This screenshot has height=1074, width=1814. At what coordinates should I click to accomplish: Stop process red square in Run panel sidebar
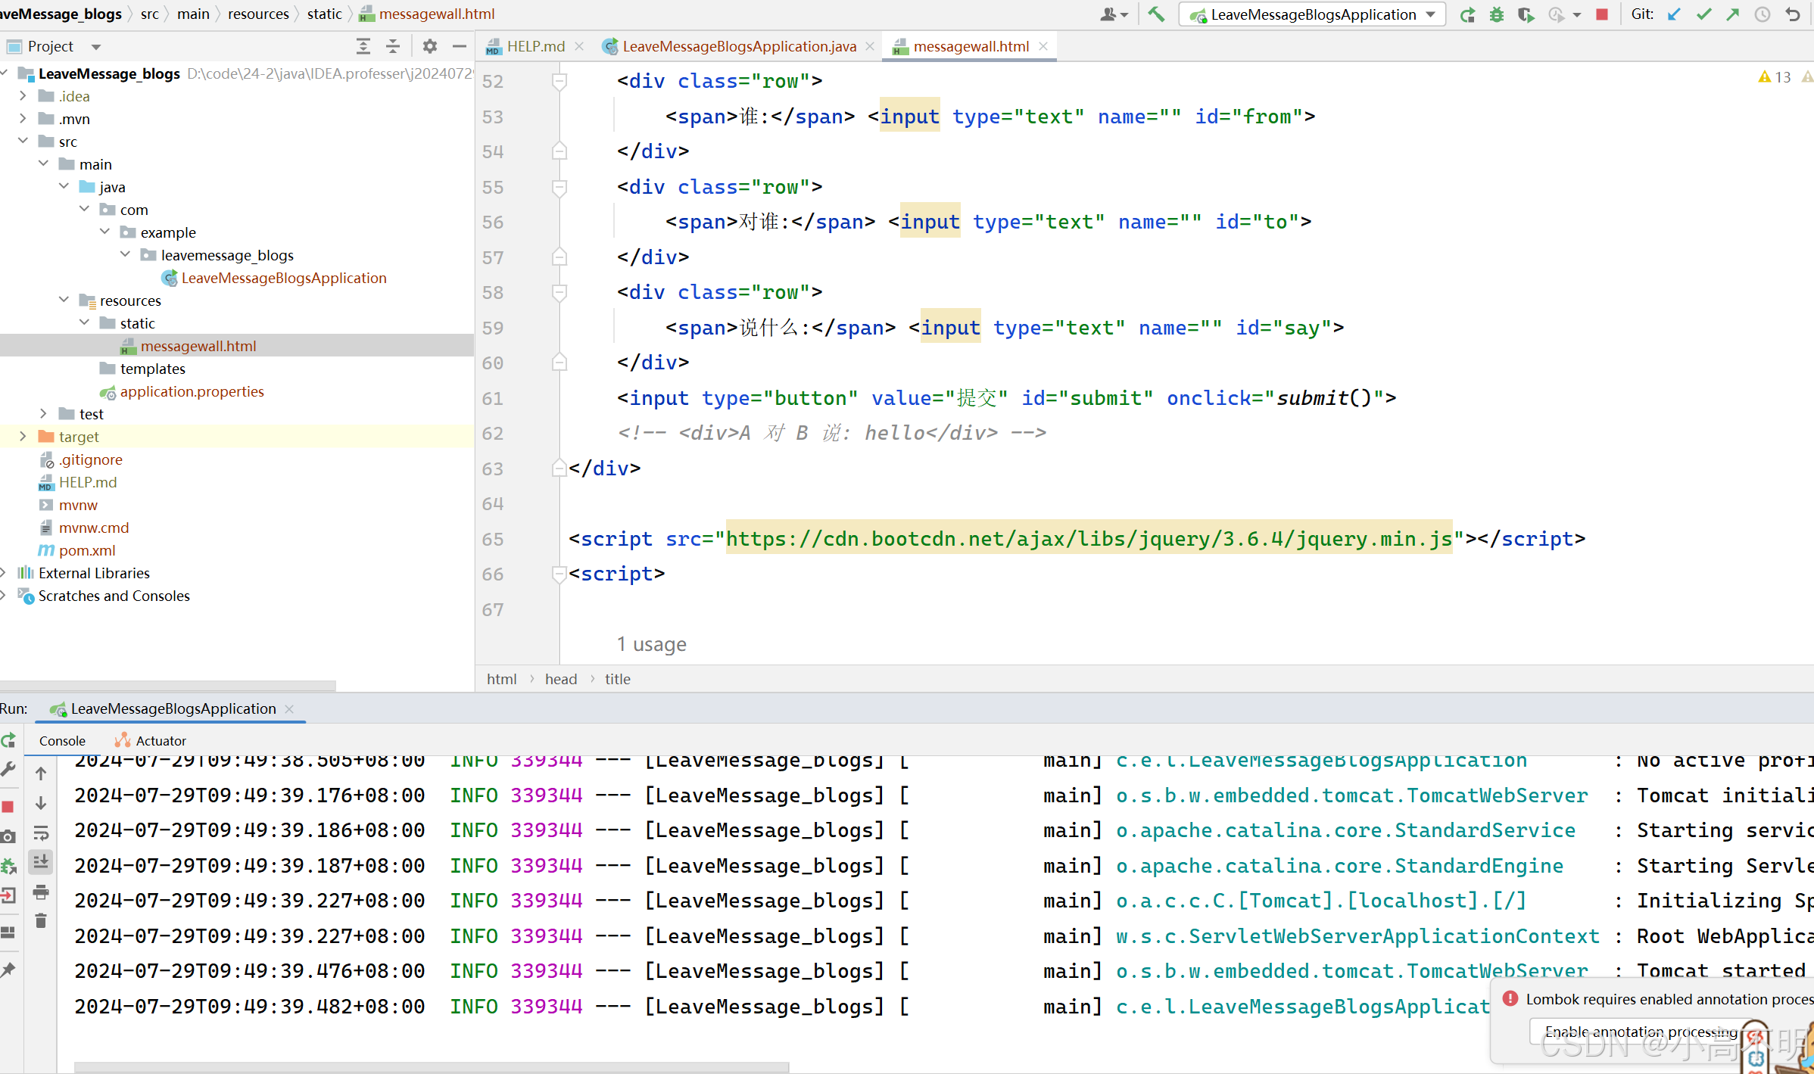(8, 807)
